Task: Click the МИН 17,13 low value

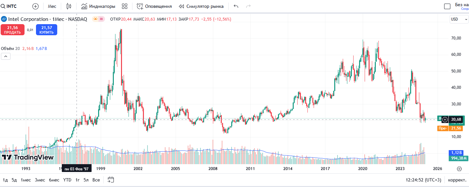Action: [167, 19]
